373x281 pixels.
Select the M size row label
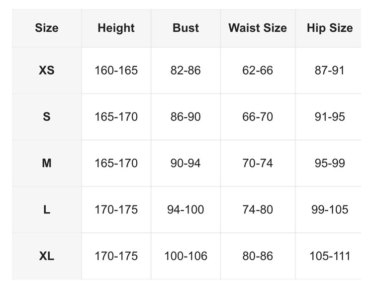(x=46, y=163)
